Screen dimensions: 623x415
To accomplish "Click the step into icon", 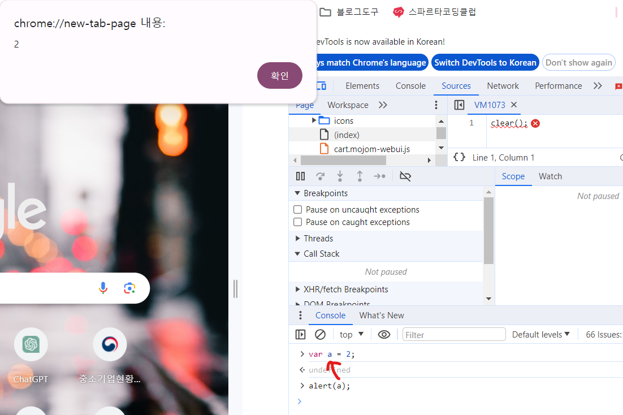I will (340, 176).
